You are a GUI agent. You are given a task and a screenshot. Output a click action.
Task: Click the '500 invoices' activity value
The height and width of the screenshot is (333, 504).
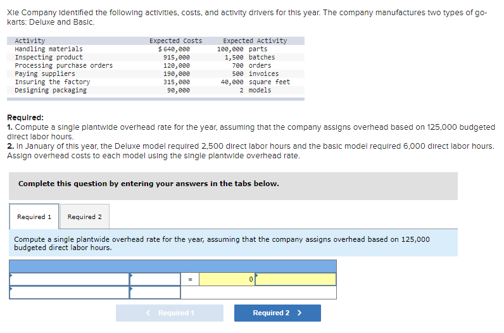(x=256, y=74)
